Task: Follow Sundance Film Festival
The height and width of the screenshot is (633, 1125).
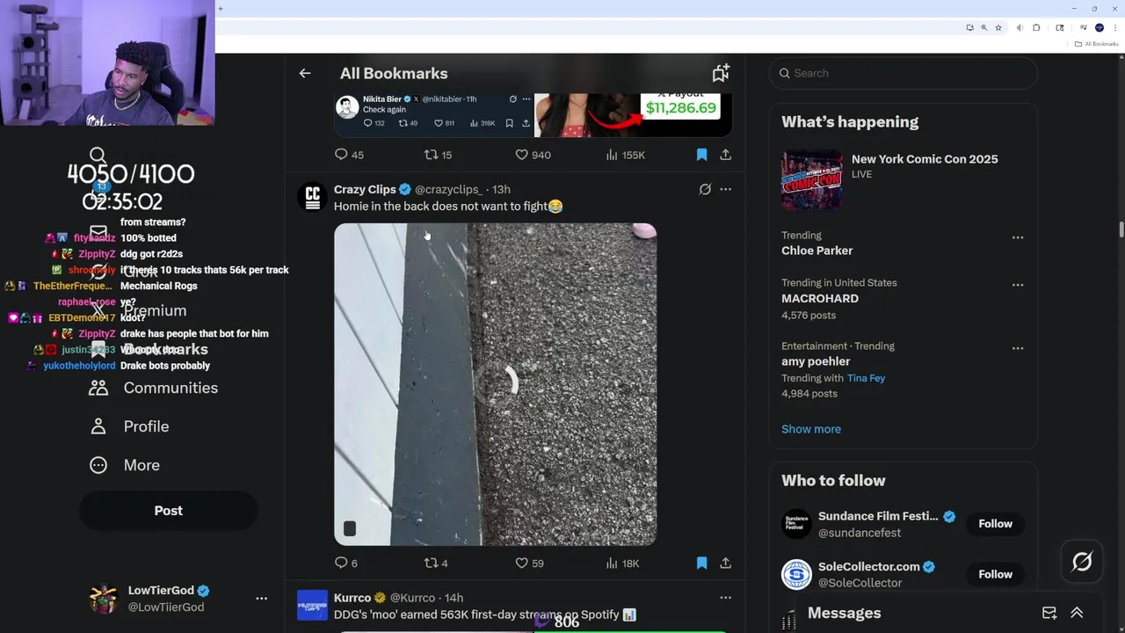Action: (x=995, y=524)
